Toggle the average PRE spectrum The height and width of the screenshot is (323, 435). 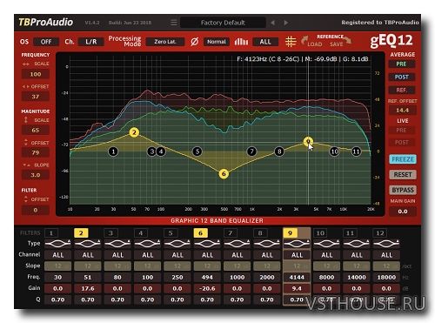(402, 64)
